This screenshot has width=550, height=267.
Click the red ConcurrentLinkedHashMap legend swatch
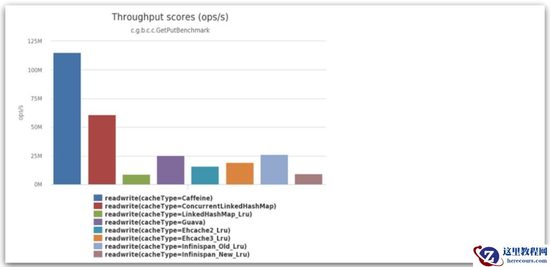[x=98, y=206]
